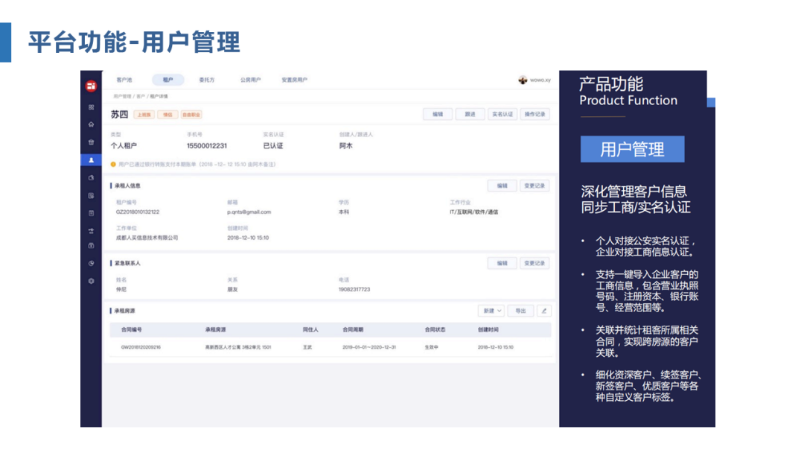The width and height of the screenshot is (804, 453).
Task: Open 变更记录 in the 紧急联系人 section
Action: click(535, 263)
